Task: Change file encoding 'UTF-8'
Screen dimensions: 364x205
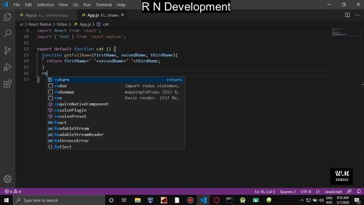Action: (306, 191)
